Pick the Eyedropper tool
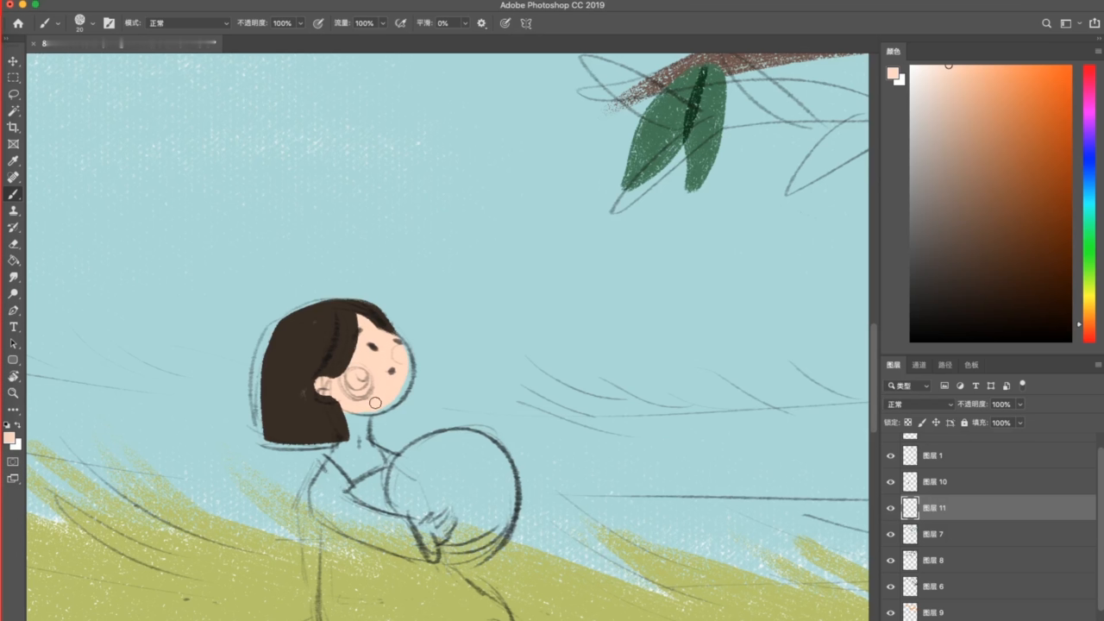Image resolution: width=1104 pixels, height=621 pixels. (13, 161)
